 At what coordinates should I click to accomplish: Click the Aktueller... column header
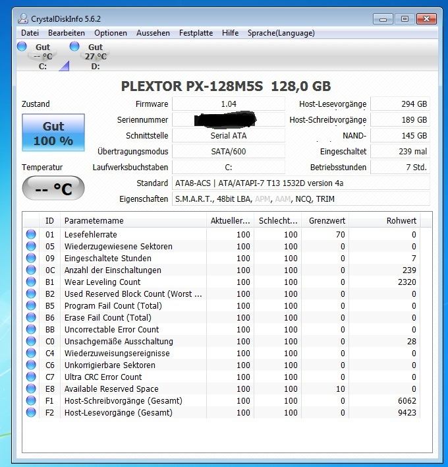(230, 221)
